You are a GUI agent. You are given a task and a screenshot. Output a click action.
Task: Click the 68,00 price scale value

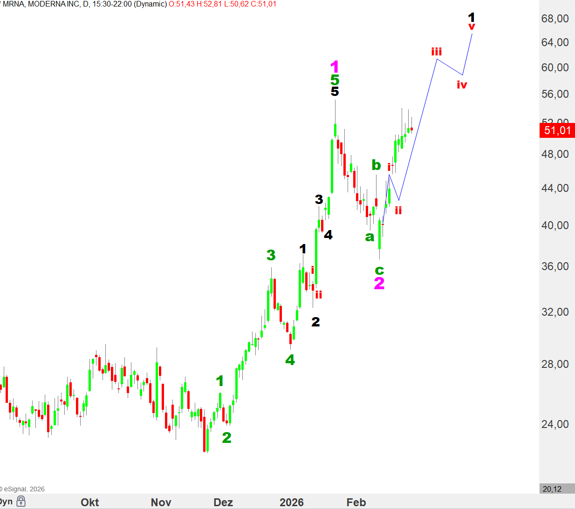coord(555,19)
